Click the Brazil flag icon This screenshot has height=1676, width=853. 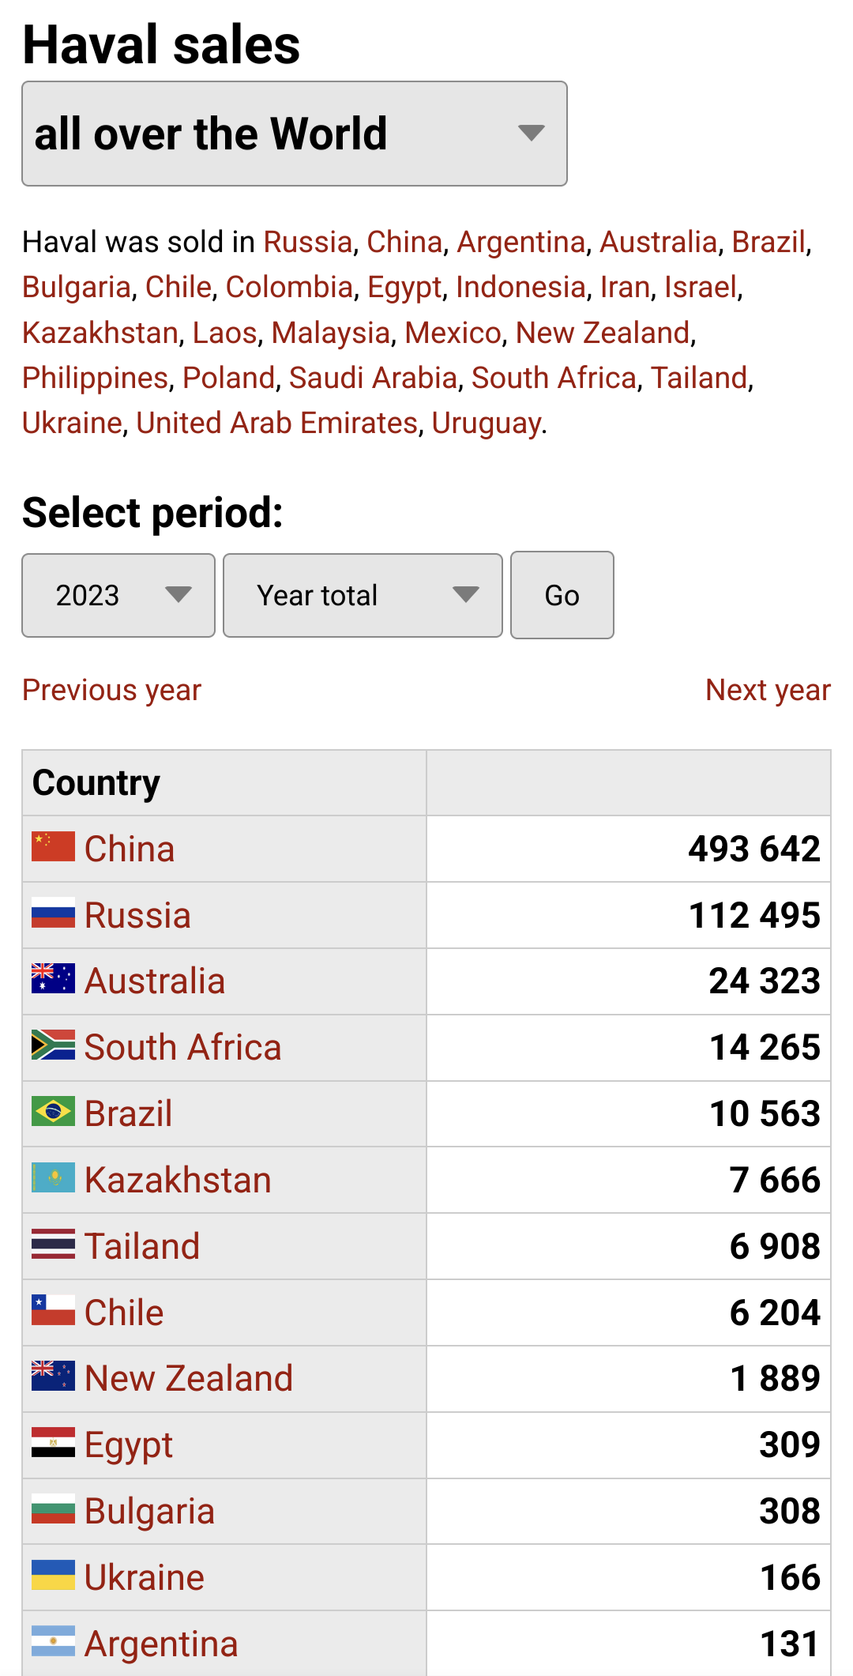[x=53, y=1112]
